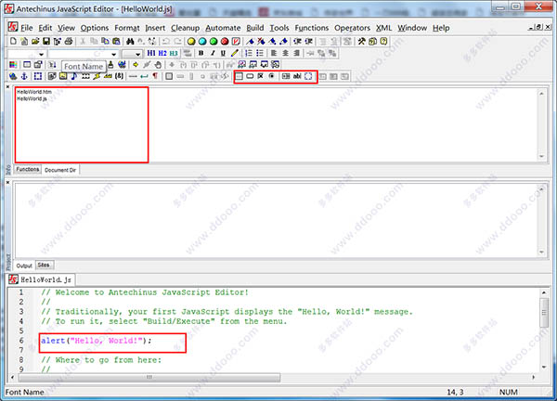Select the HelloWorld.js editor tab
Screen dimensions: 557x401
(x=42, y=280)
